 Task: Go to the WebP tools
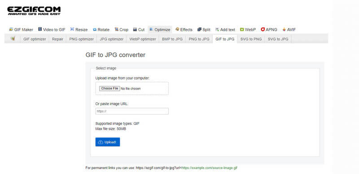pos(248,30)
